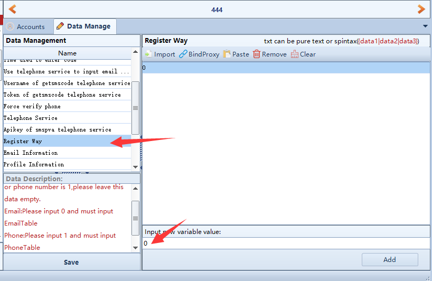Click the new variable value input field

pyautogui.click(x=285, y=243)
